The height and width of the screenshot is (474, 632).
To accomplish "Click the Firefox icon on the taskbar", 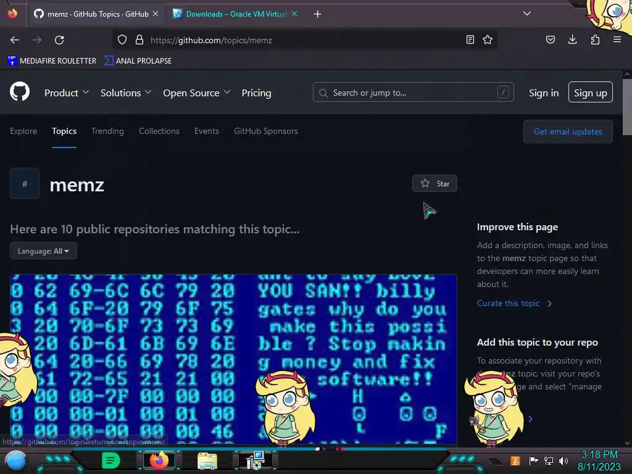I will coord(159,460).
